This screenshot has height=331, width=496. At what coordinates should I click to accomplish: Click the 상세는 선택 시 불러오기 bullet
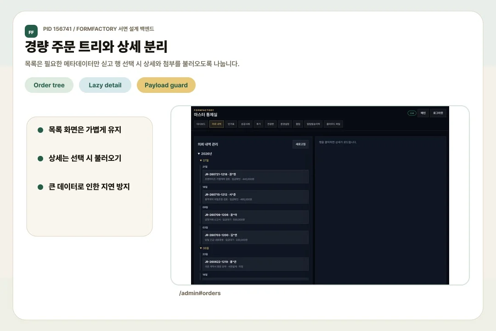85,158
